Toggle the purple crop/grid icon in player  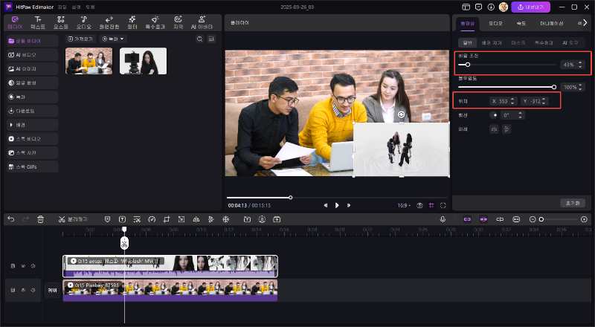431,205
